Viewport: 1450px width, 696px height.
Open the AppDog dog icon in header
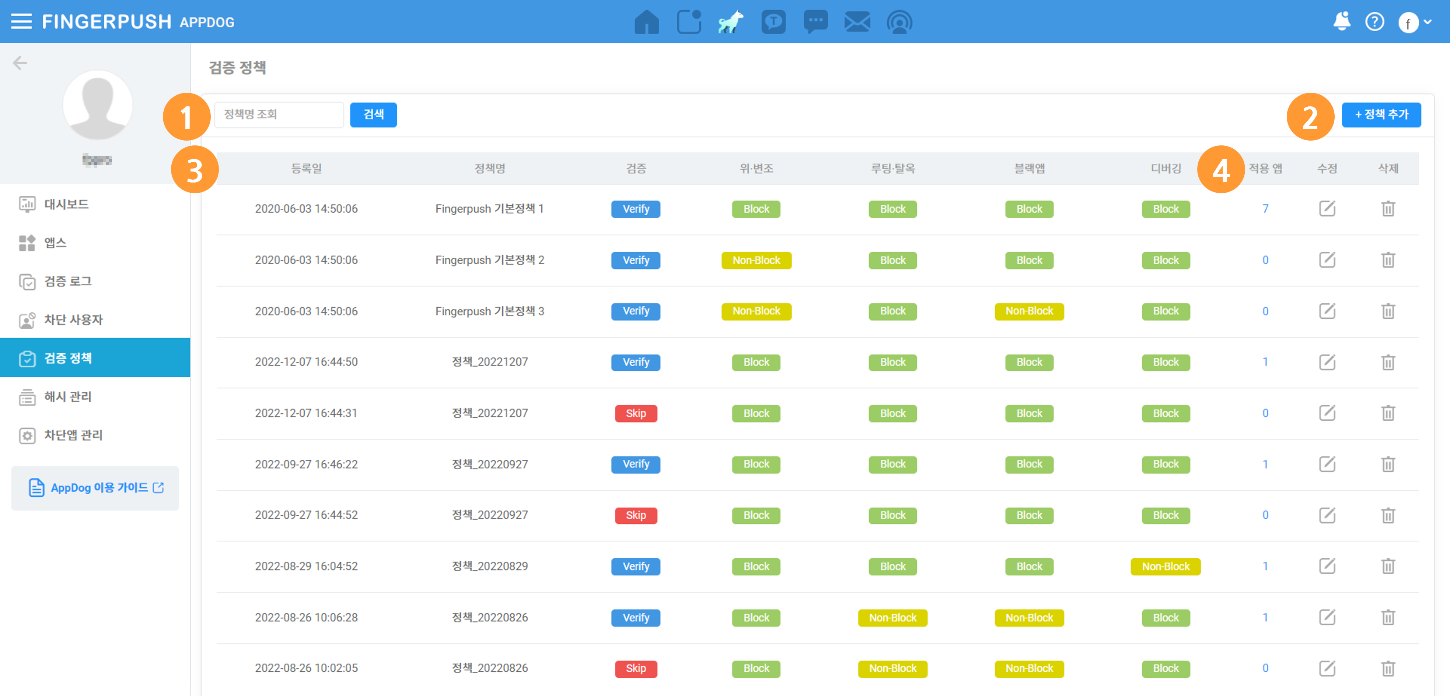click(731, 22)
